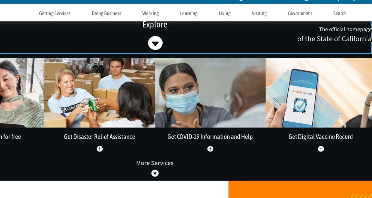372x198 pixels.
Task: Select the Working navigation item
Action: 150,13
